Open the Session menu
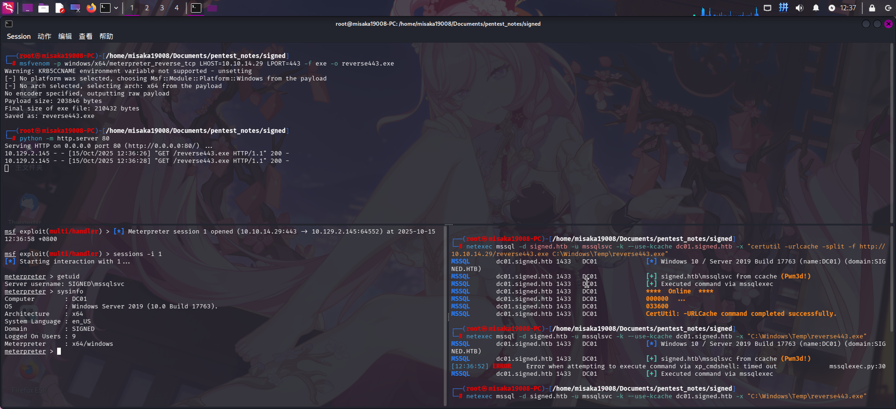Screen dimensions: 896x409 click(19, 37)
